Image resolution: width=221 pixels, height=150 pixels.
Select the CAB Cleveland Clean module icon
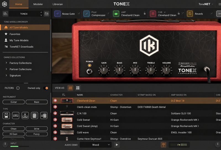(153, 14)
